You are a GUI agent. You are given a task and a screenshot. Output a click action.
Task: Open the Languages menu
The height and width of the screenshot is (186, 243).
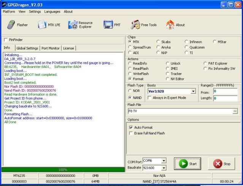click(52, 12)
